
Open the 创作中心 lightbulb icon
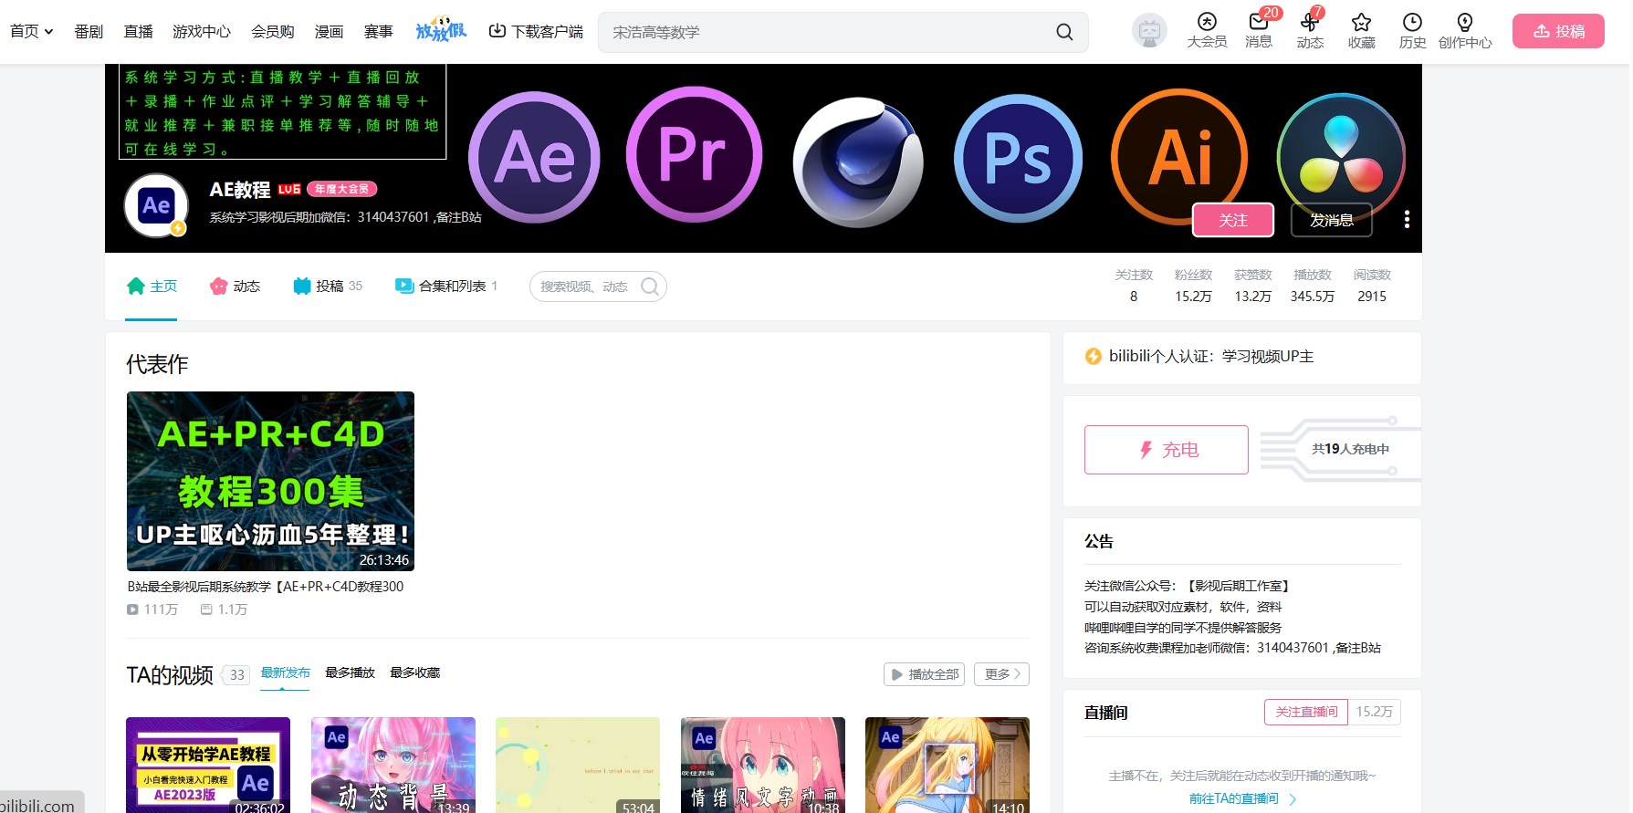pyautogui.click(x=1465, y=23)
